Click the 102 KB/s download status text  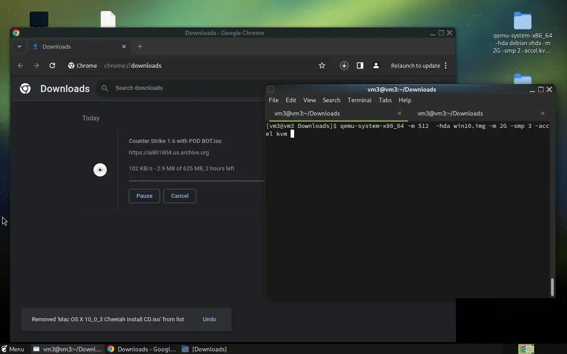182,168
